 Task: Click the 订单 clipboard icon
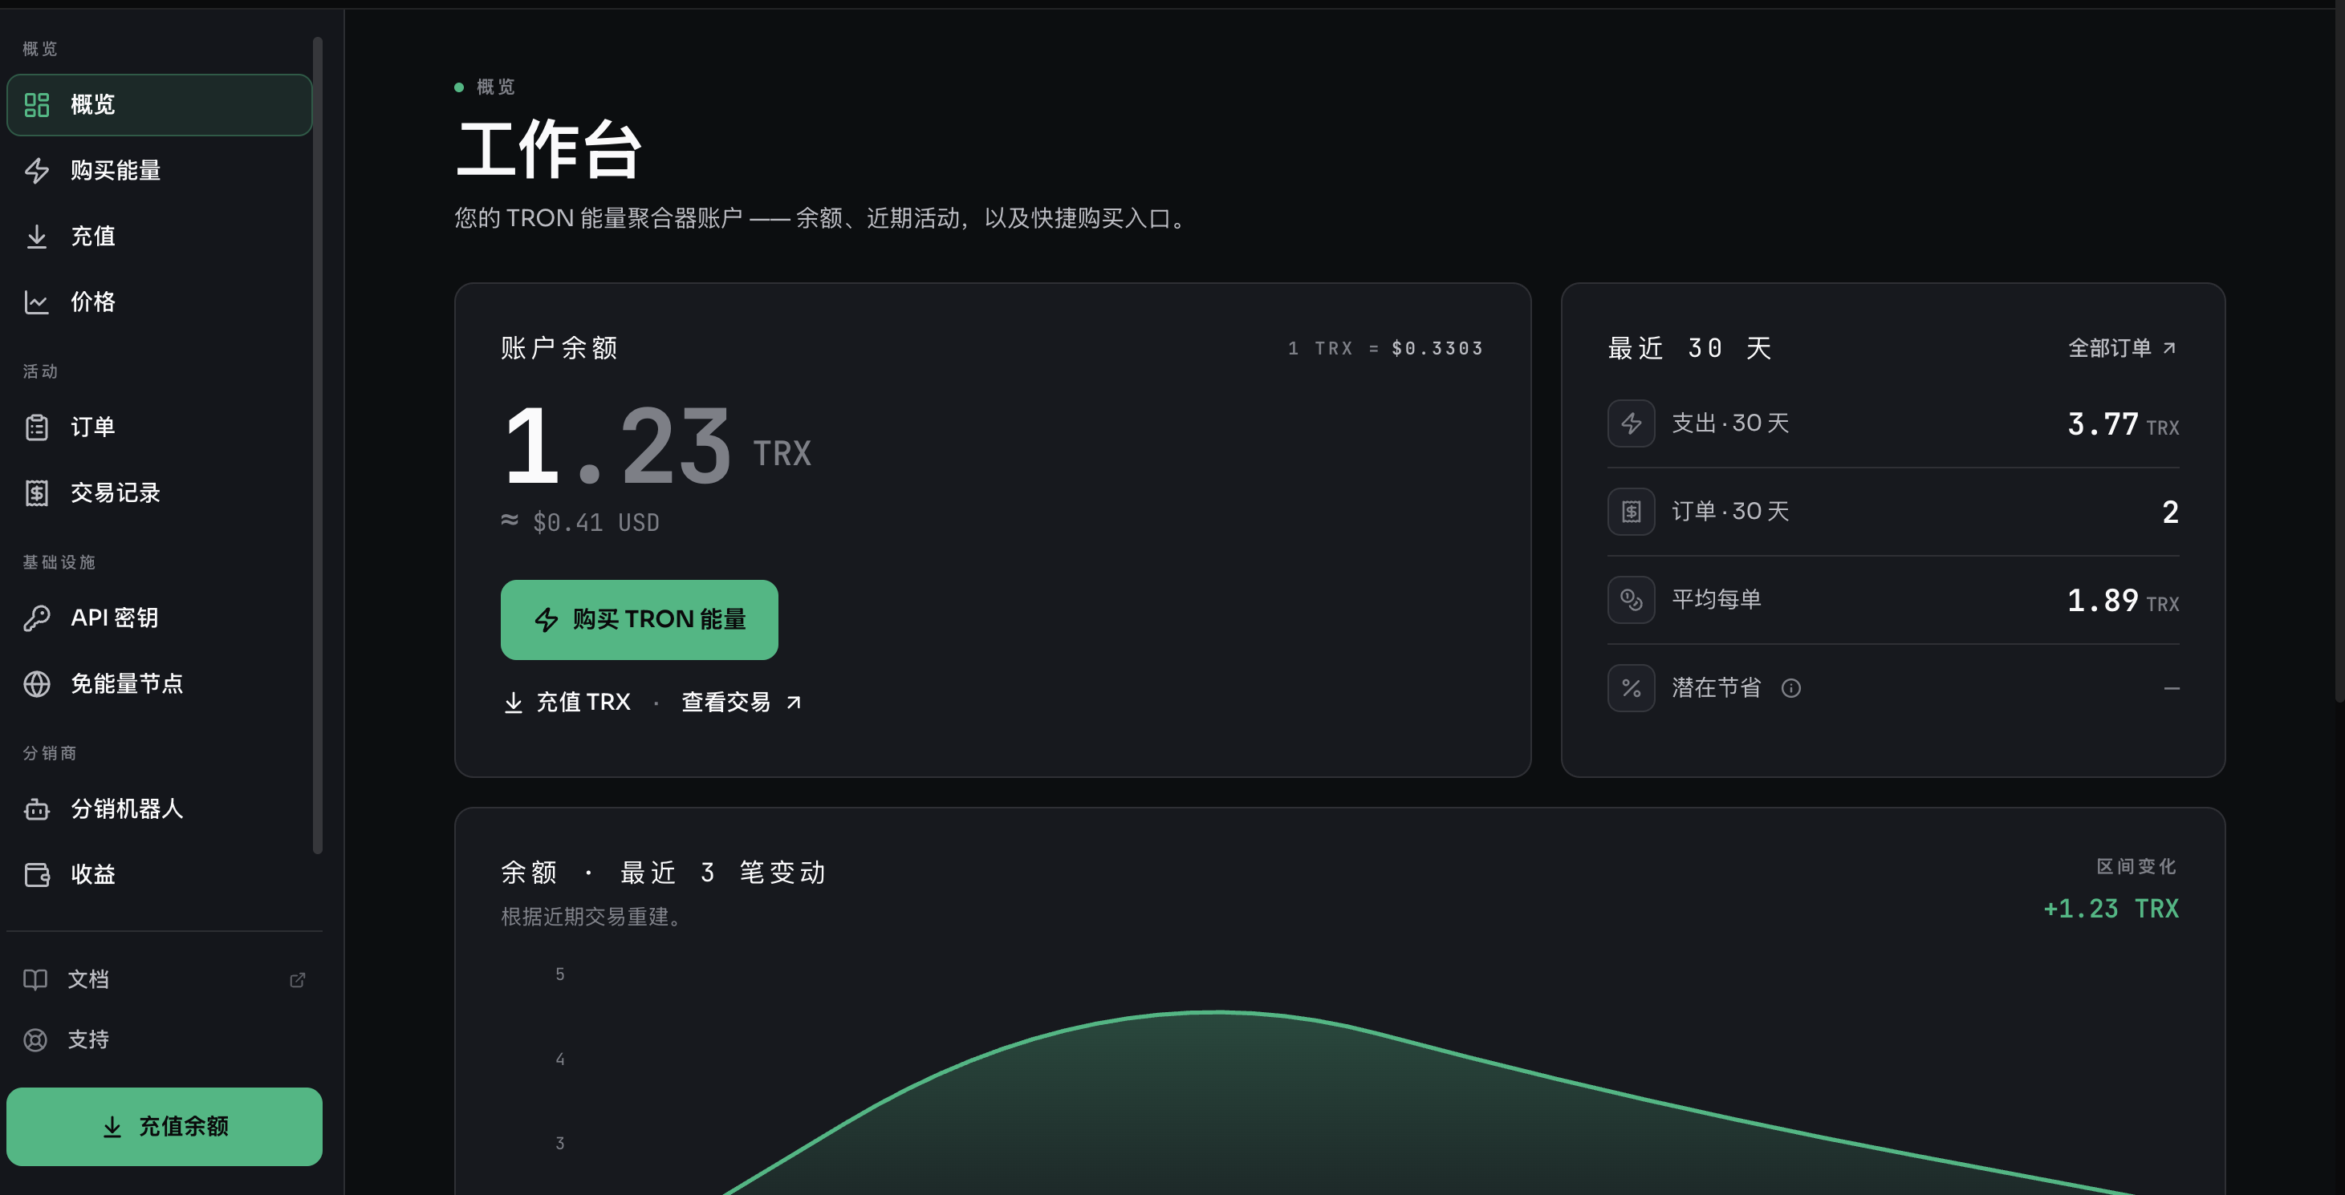coord(36,427)
